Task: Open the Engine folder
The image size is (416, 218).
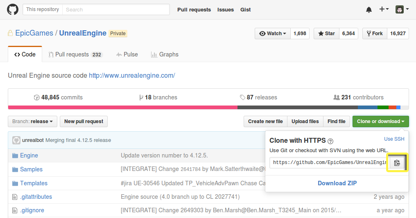Action: tap(29, 155)
